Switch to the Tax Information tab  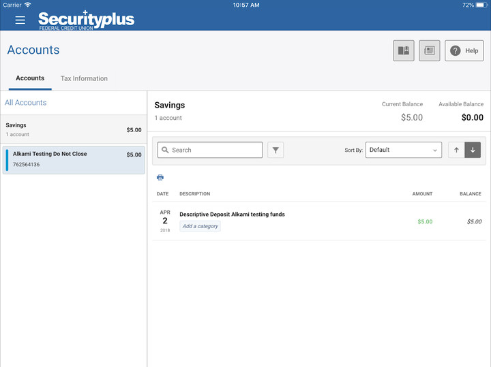coord(84,78)
